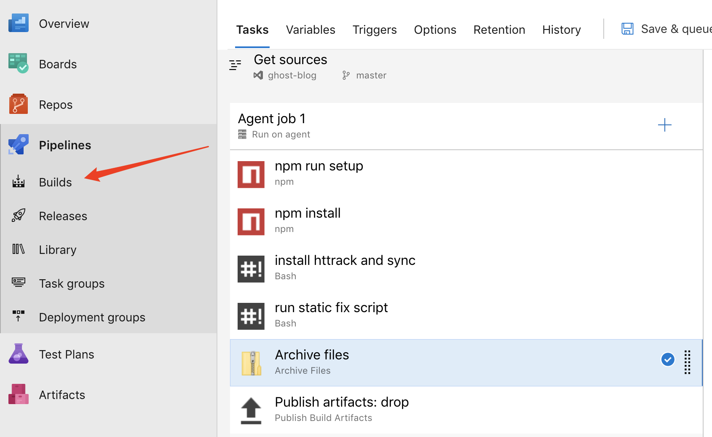
Task: Click the master branch label
Action: click(x=371, y=76)
